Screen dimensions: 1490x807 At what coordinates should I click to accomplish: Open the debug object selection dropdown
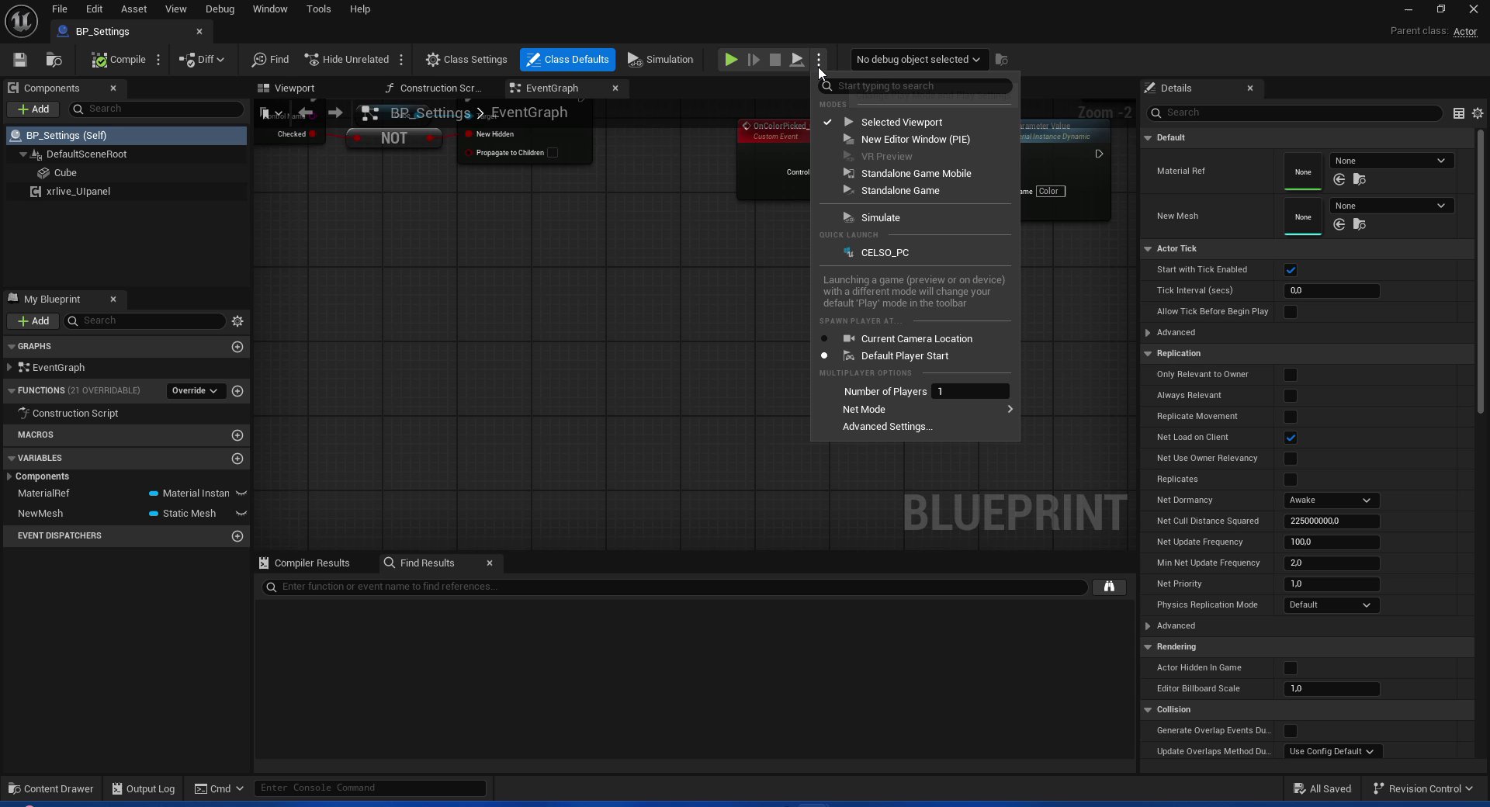pos(918,60)
